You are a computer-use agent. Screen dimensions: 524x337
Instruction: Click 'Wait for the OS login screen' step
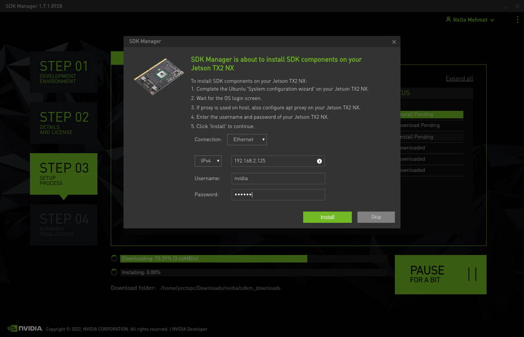click(226, 98)
